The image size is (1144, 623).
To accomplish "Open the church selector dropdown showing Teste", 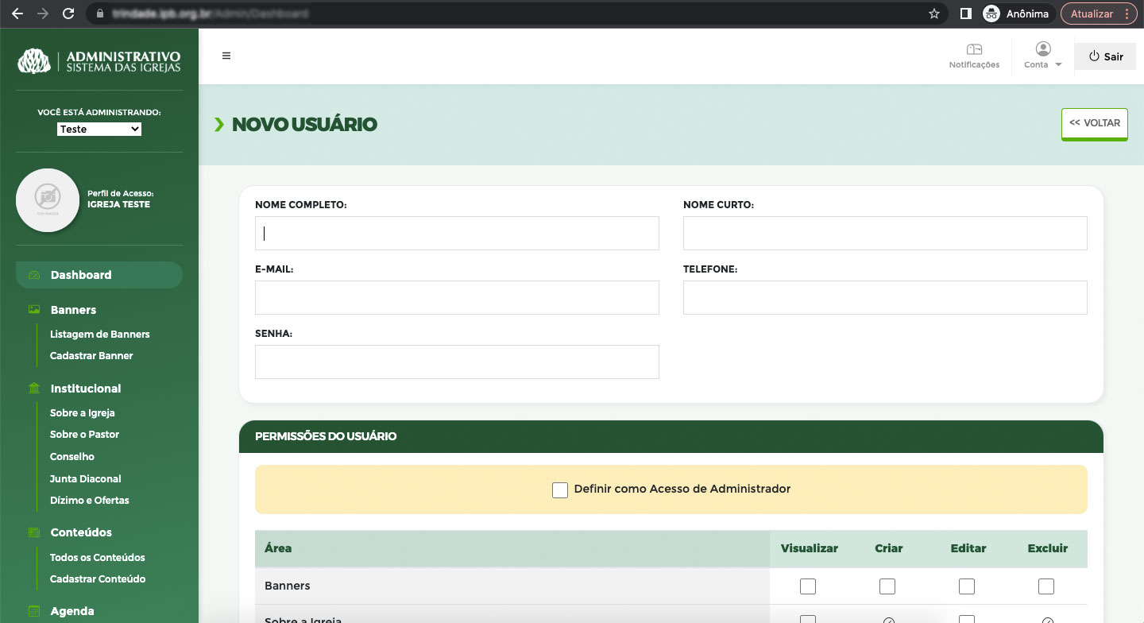I will point(99,129).
